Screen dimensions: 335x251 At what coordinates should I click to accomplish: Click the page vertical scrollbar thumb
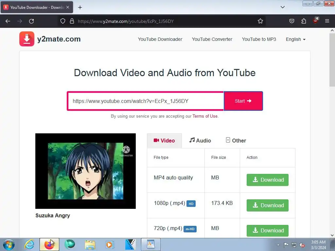[x=332, y=60]
